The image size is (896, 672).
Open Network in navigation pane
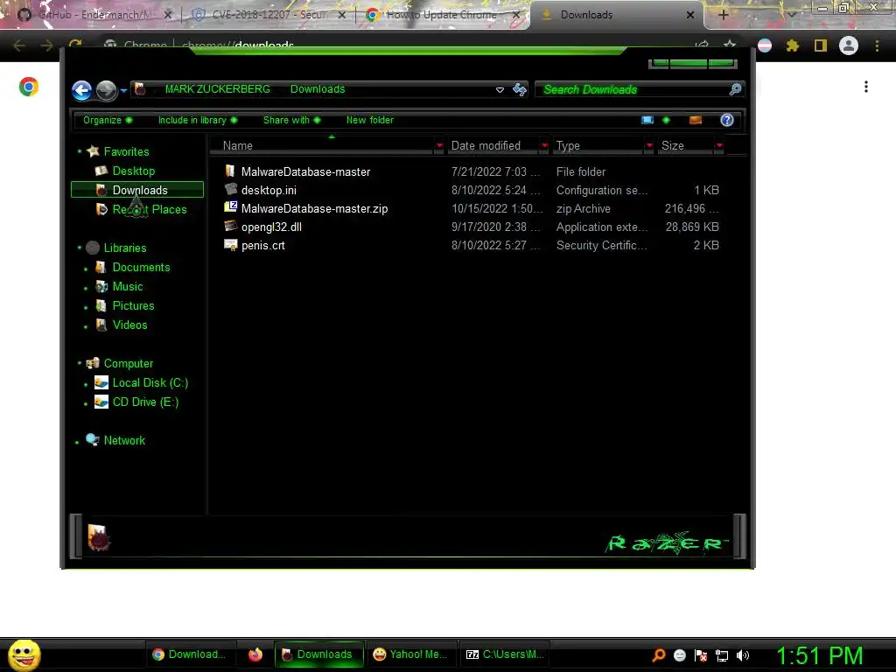coord(124,441)
